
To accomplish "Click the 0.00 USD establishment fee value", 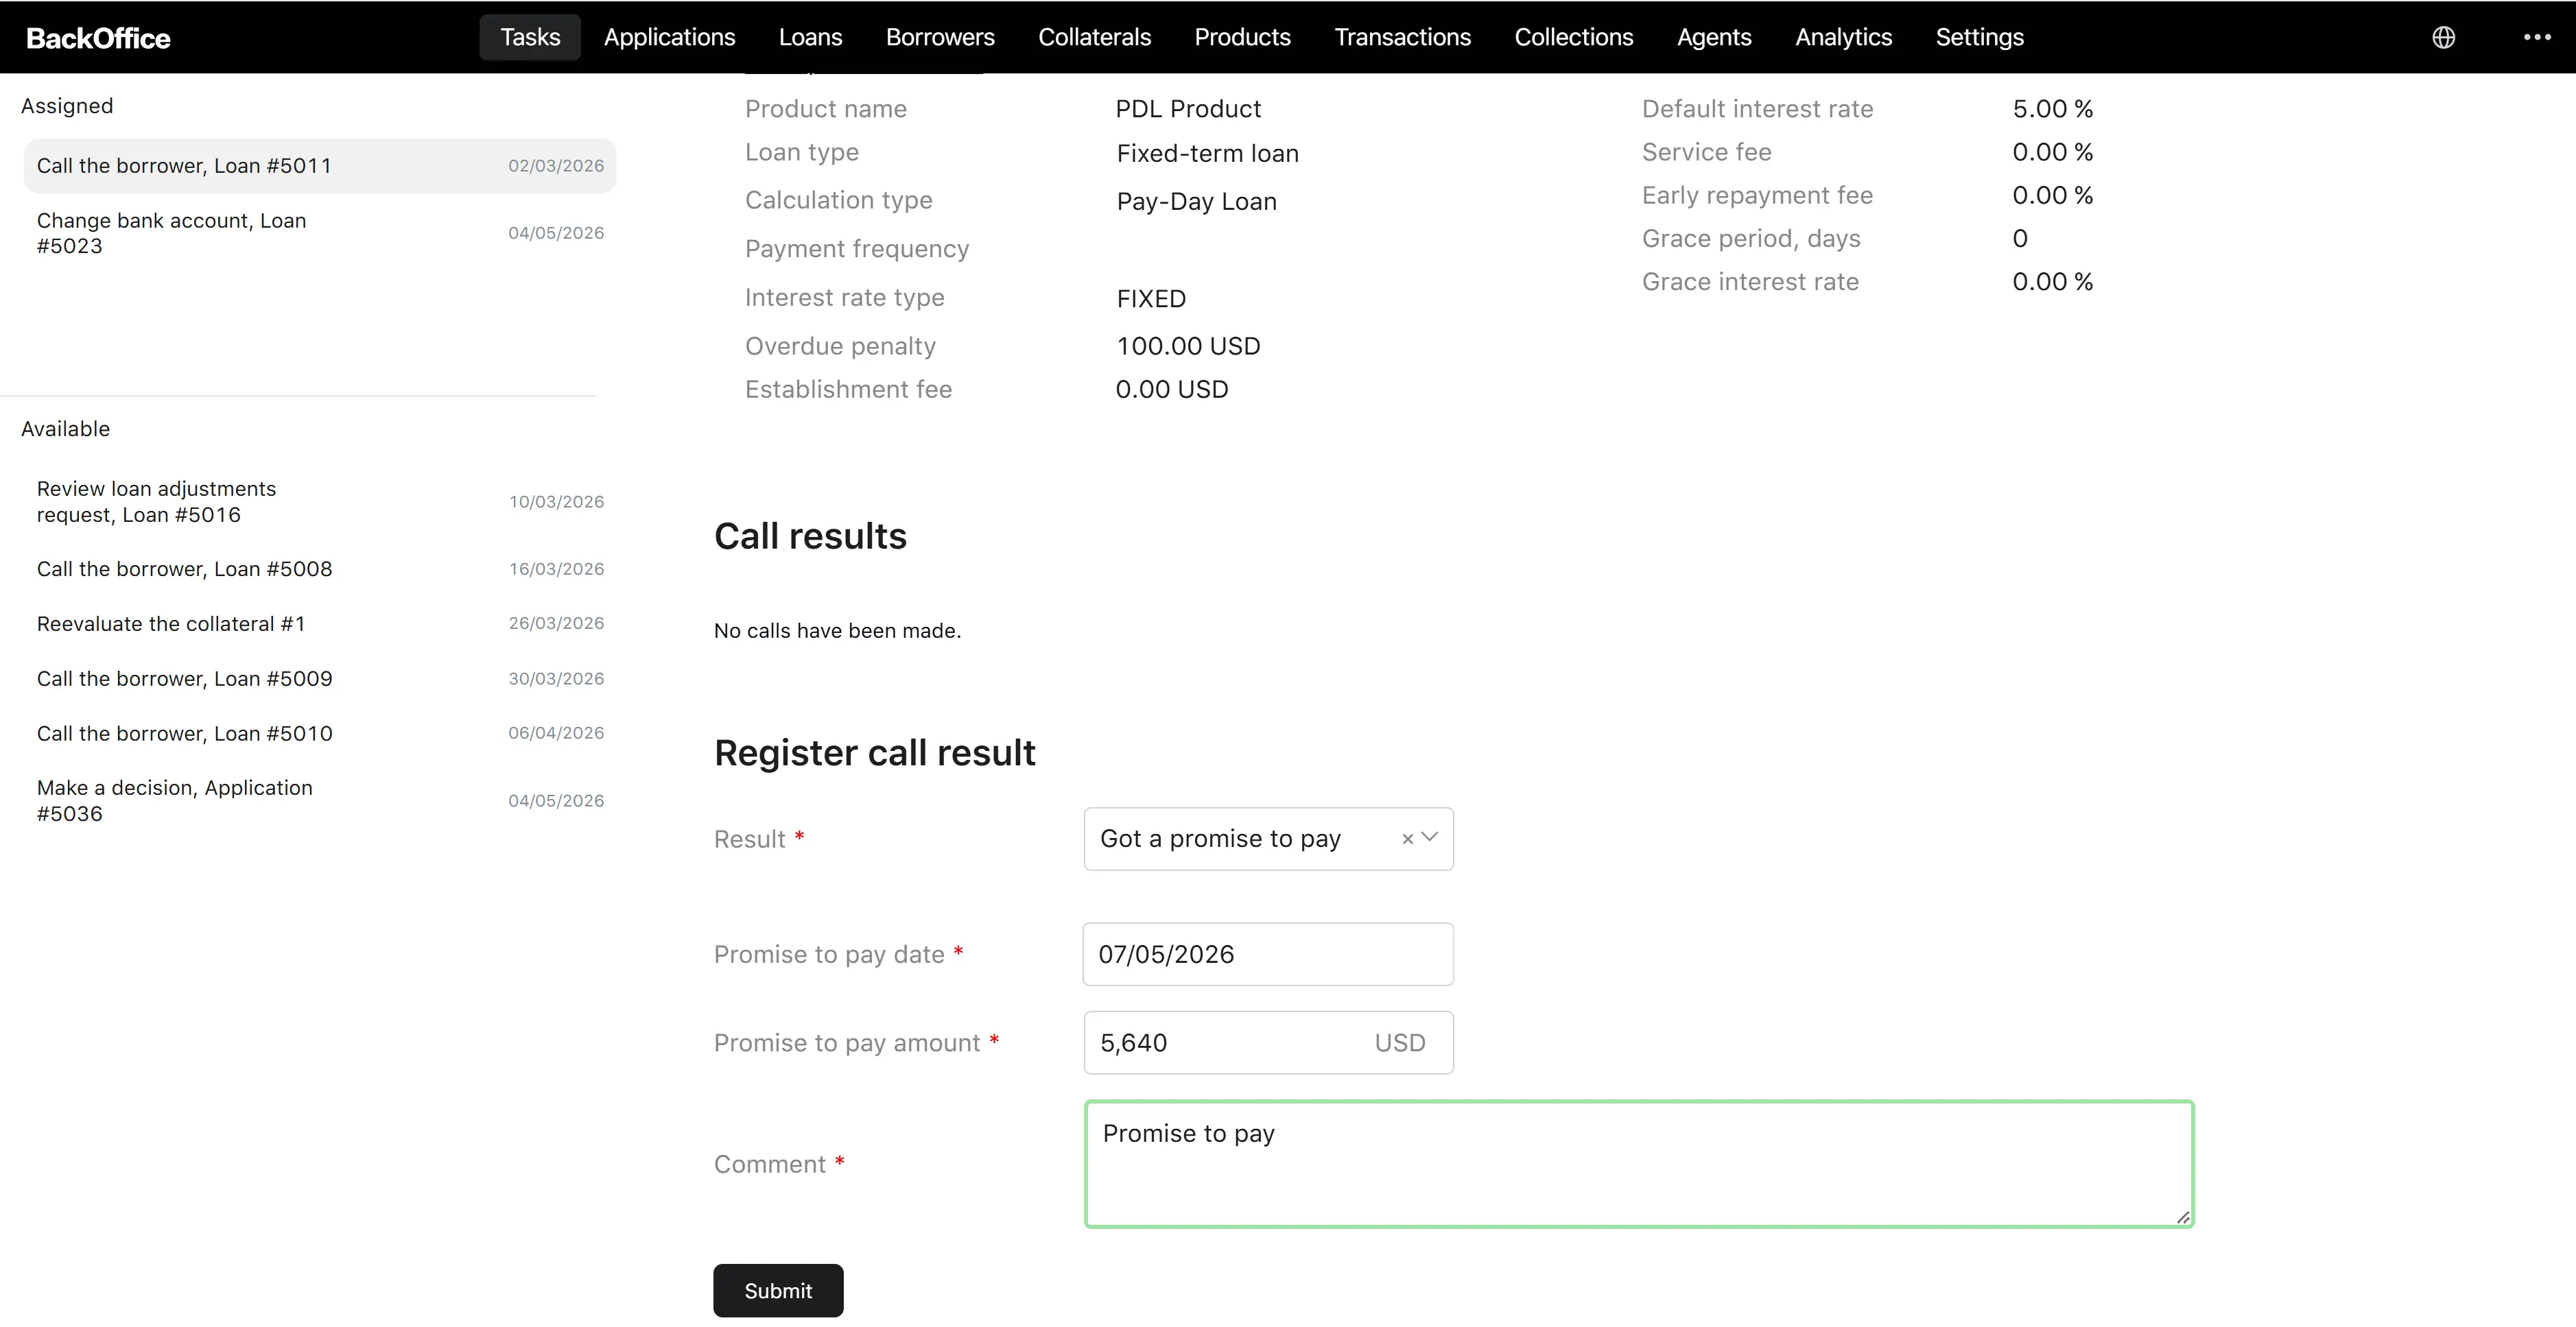I will coord(1172,390).
